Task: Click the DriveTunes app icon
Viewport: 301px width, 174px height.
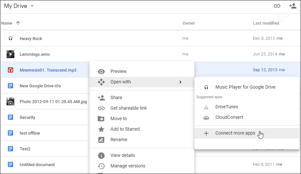Action: (206, 107)
